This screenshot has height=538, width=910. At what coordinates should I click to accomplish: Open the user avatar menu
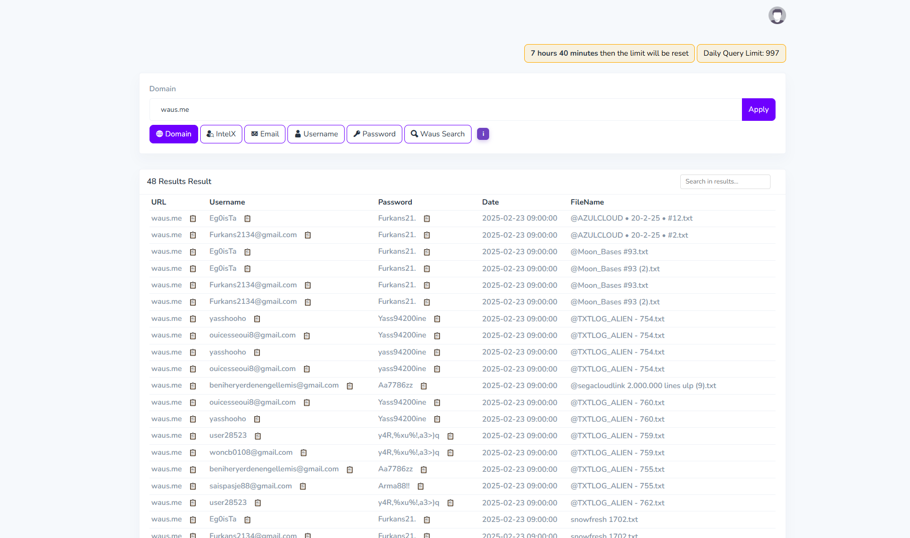click(777, 16)
